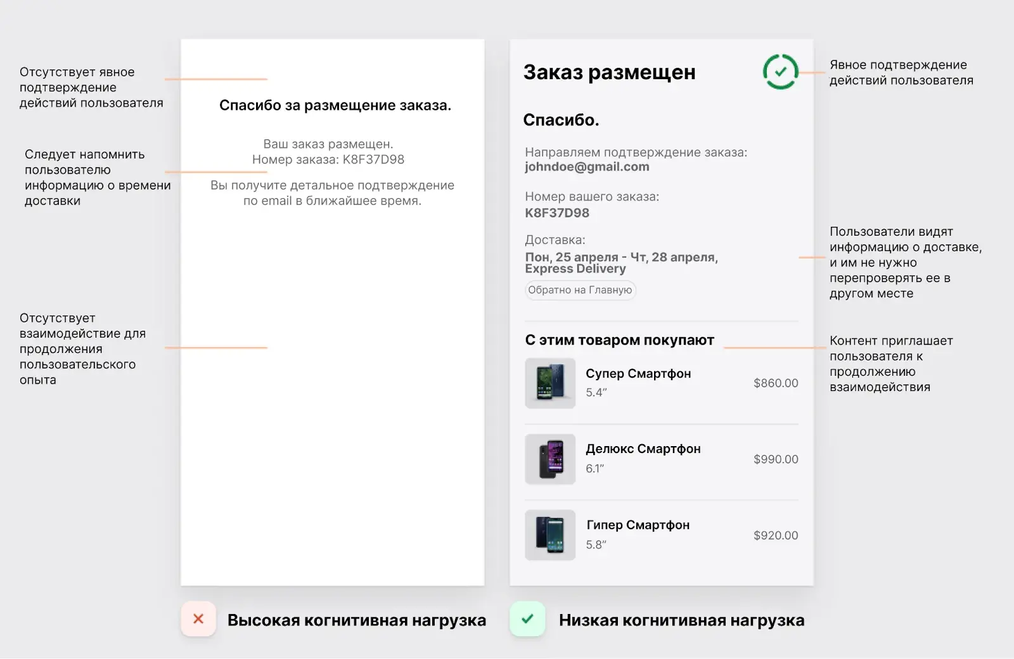1014x659 pixels.
Task: Click the green check low-load icon
Action: pyautogui.click(x=527, y=619)
